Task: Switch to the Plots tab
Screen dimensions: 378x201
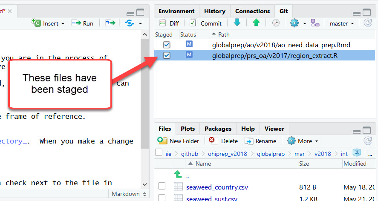Action: pos(188,129)
